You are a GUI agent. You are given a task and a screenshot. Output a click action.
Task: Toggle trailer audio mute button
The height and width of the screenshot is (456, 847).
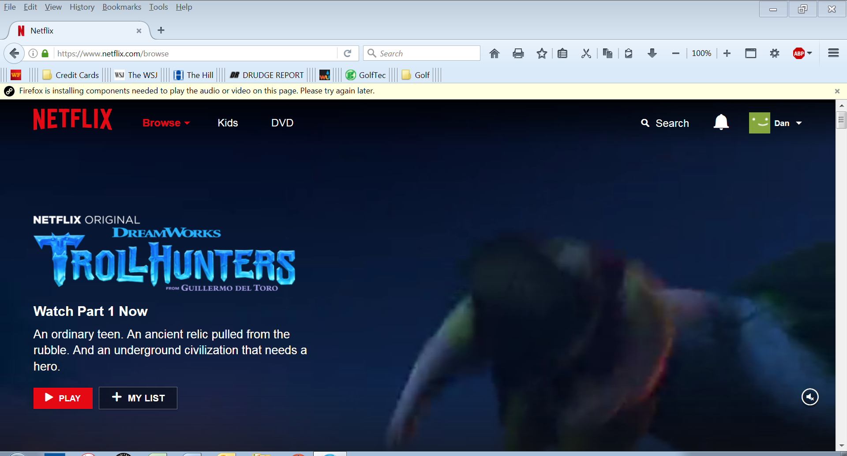pyautogui.click(x=810, y=397)
